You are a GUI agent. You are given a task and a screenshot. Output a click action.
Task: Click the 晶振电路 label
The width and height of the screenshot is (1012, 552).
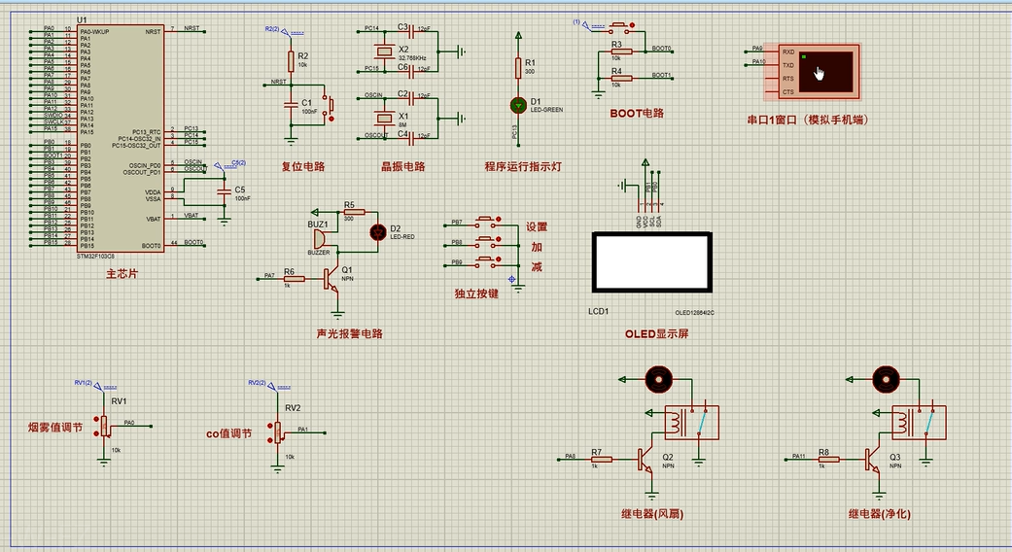pos(403,166)
